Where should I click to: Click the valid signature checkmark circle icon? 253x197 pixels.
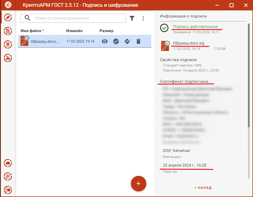[x=164, y=28]
